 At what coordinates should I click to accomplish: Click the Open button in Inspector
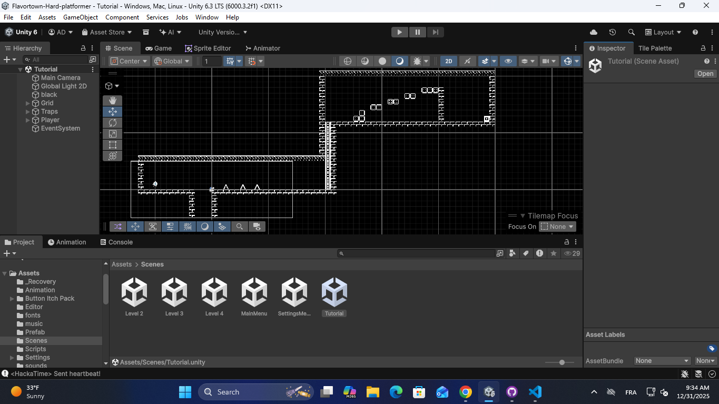click(705, 74)
